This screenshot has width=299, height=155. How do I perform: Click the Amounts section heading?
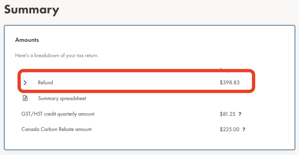[27, 40]
